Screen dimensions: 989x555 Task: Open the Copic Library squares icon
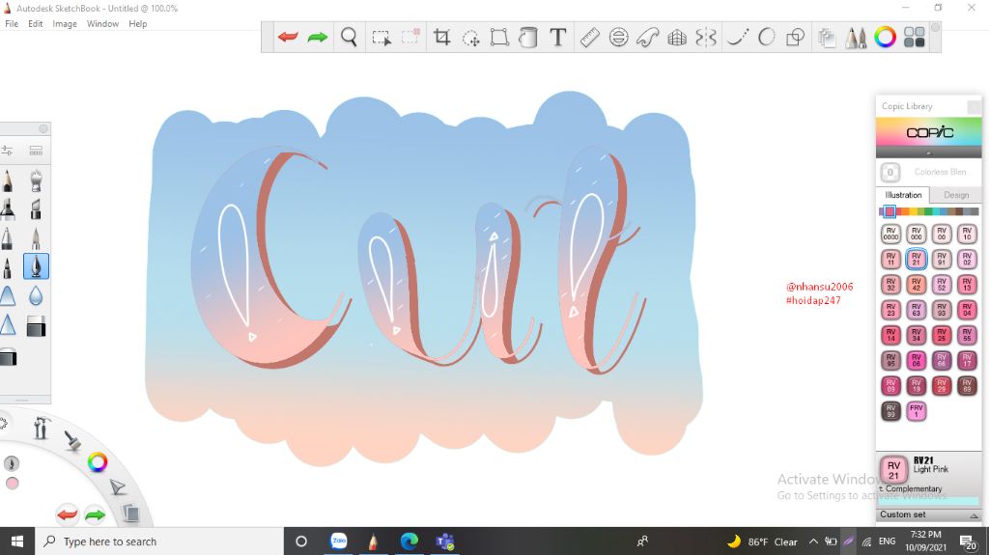coord(914,38)
